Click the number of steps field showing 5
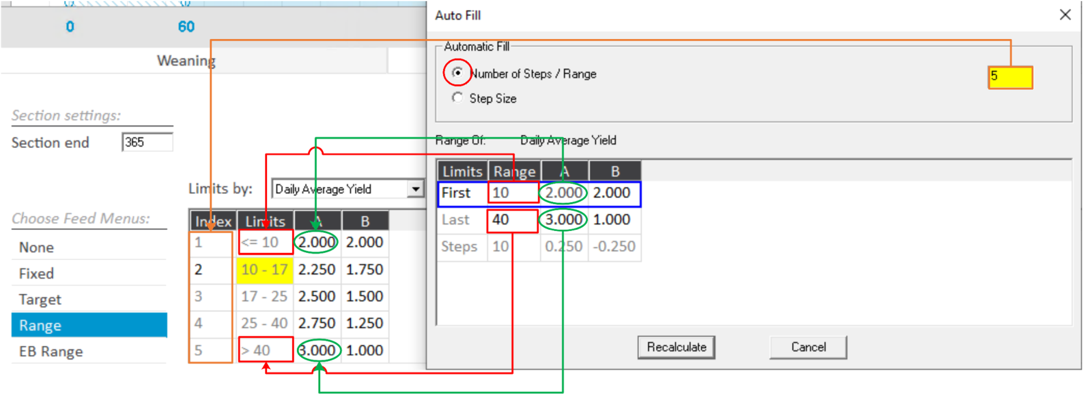This screenshot has height=405, width=1083. [x=1010, y=77]
